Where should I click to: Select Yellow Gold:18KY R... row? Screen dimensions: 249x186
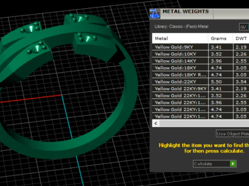201,75
